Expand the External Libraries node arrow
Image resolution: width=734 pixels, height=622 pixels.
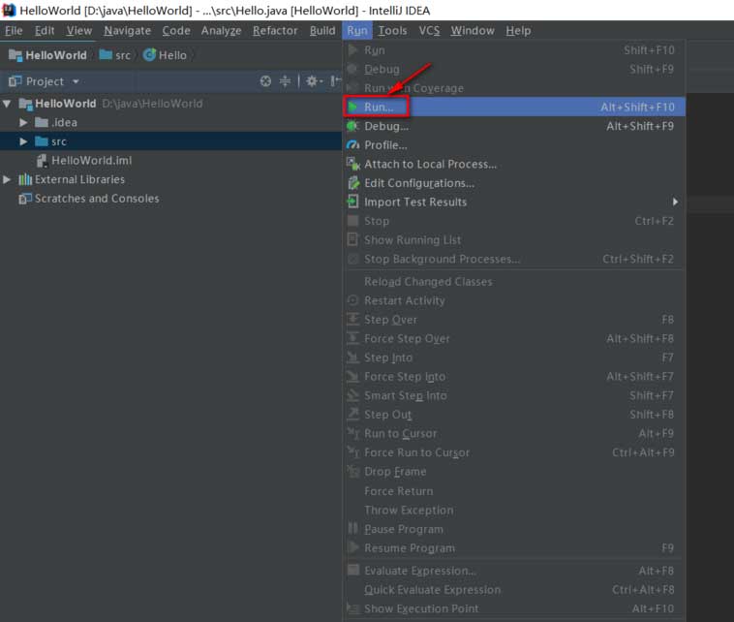(x=7, y=179)
